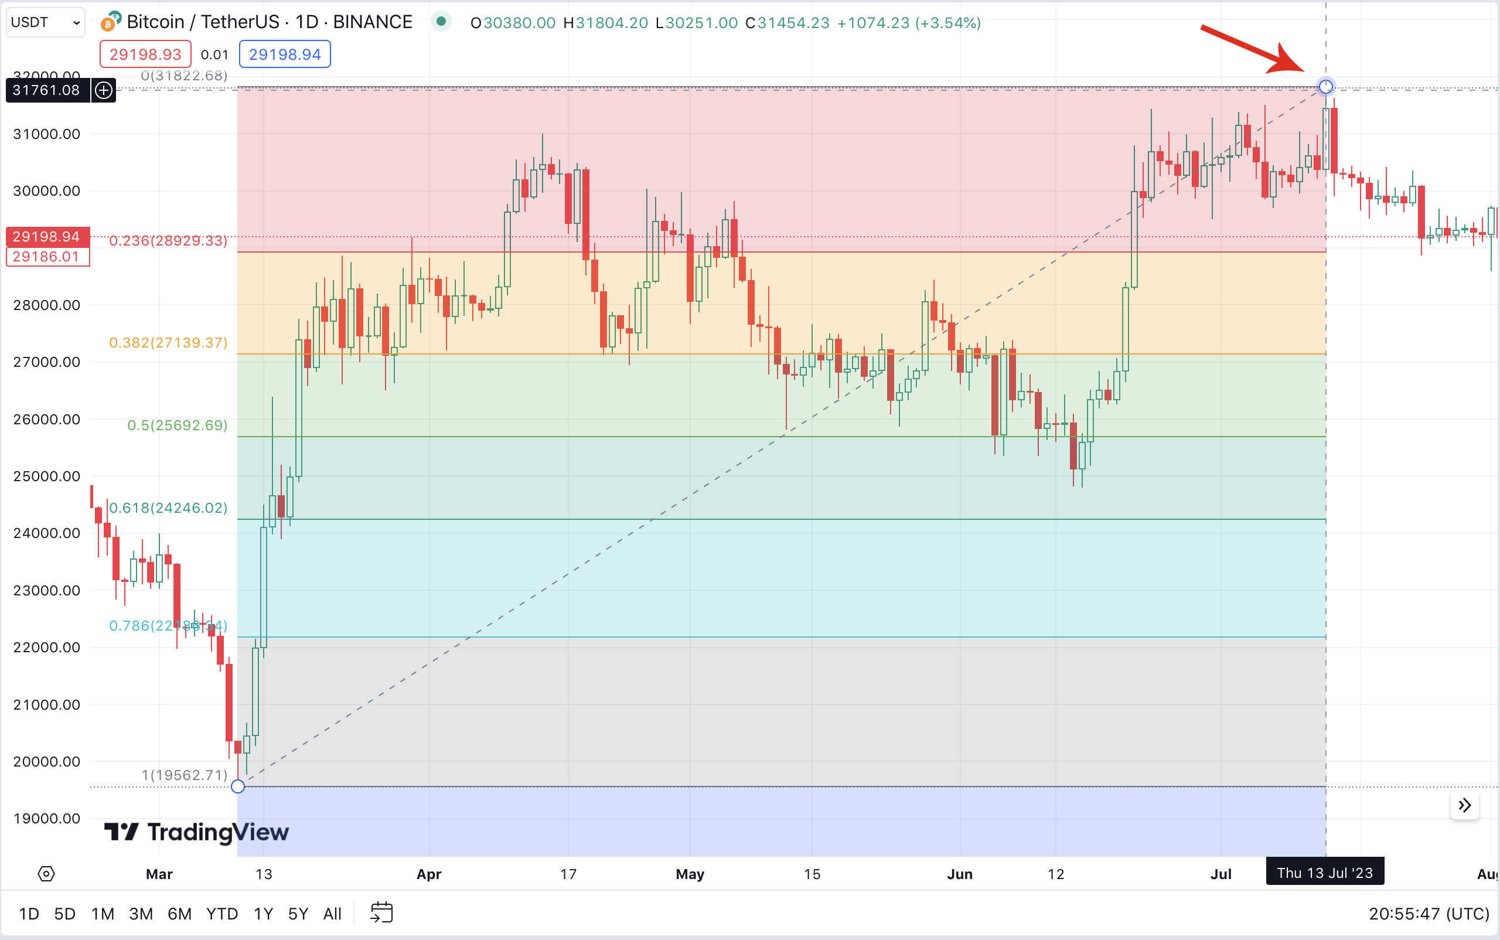Image resolution: width=1500 pixels, height=940 pixels.
Task: Open chart settings hexagon icon at bottom left
Action: [x=46, y=873]
